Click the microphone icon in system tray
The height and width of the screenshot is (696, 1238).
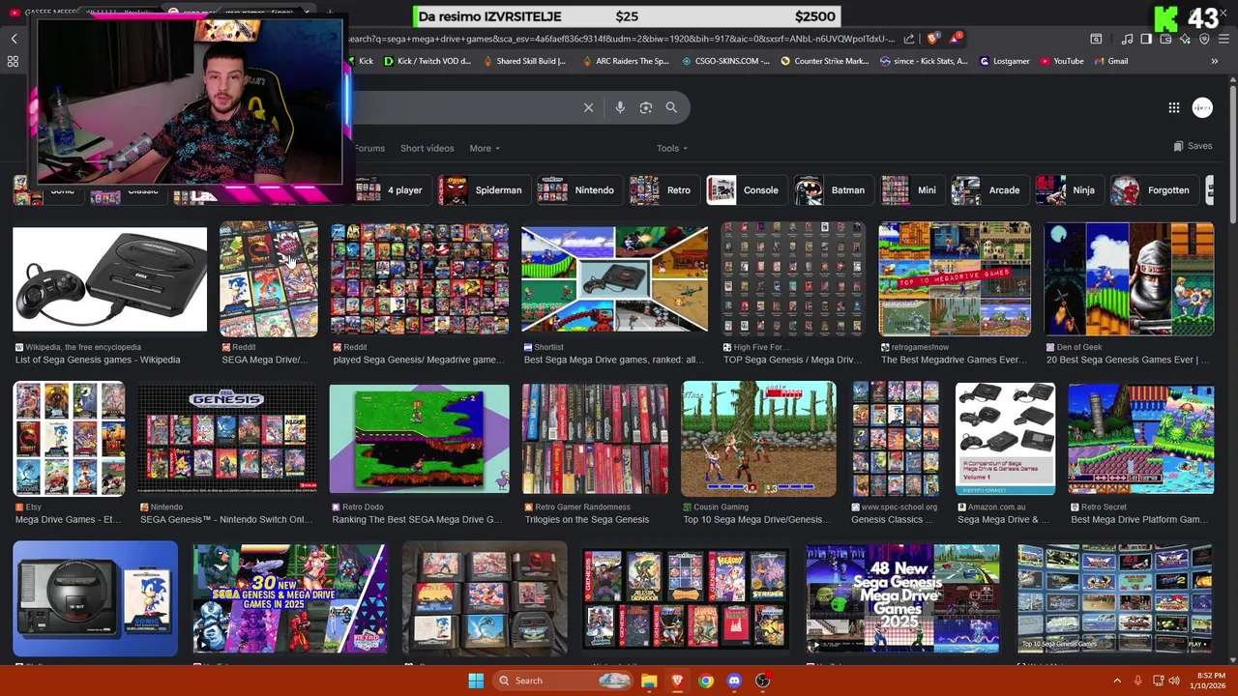(1137, 681)
